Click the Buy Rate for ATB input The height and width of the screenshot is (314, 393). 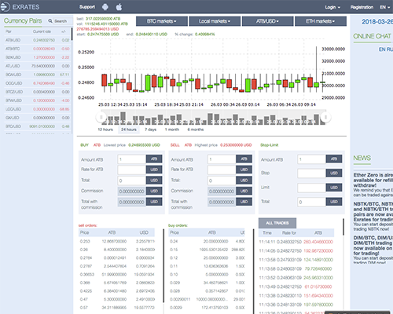point(131,170)
